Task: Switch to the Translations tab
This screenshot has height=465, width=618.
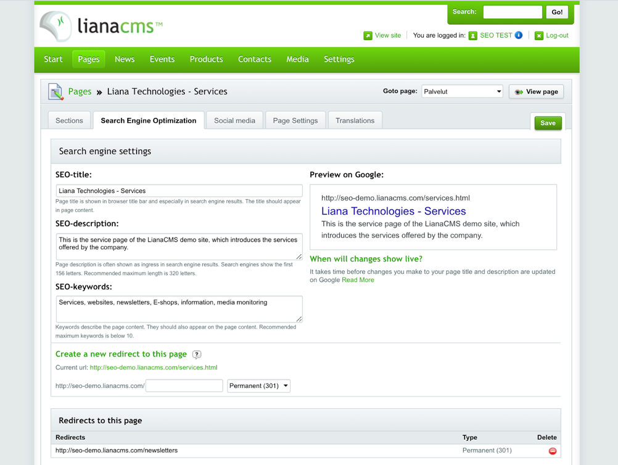Action: (355, 121)
